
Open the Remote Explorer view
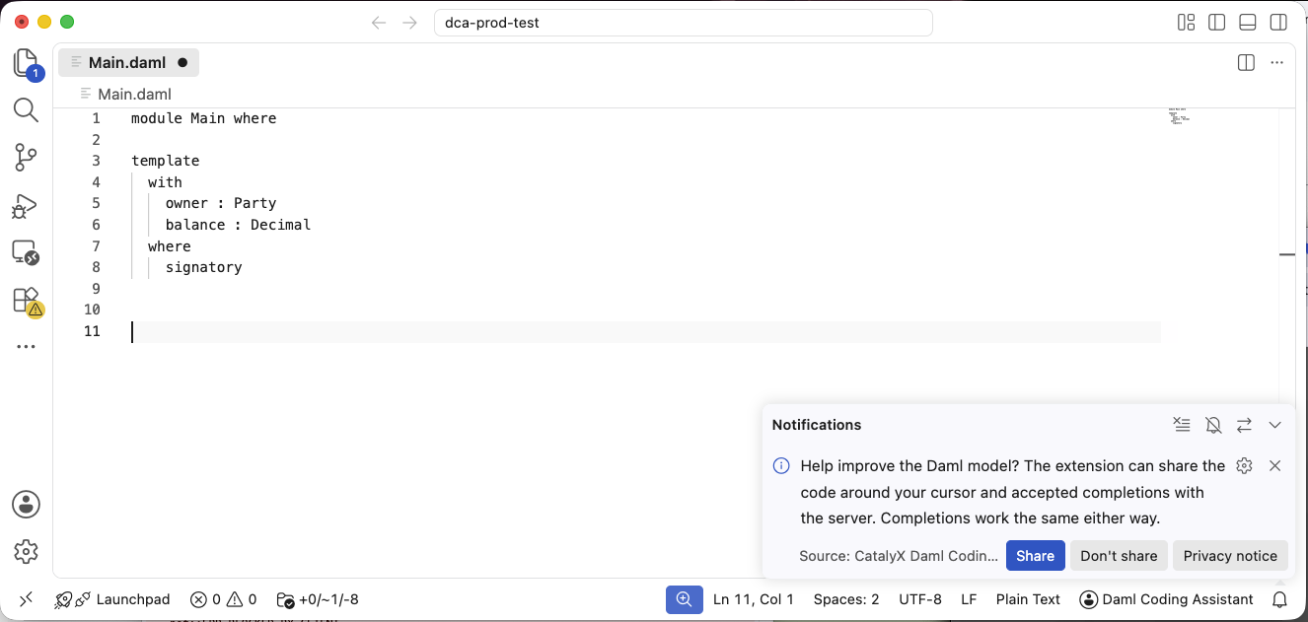pos(26,253)
